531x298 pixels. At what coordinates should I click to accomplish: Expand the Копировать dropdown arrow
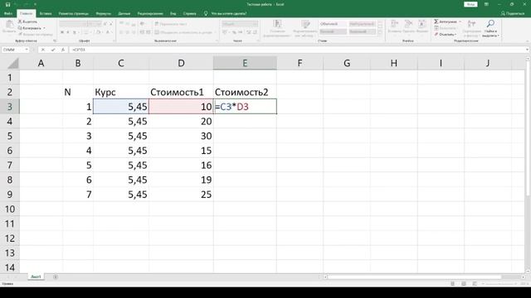pyautogui.click(x=44, y=28)
